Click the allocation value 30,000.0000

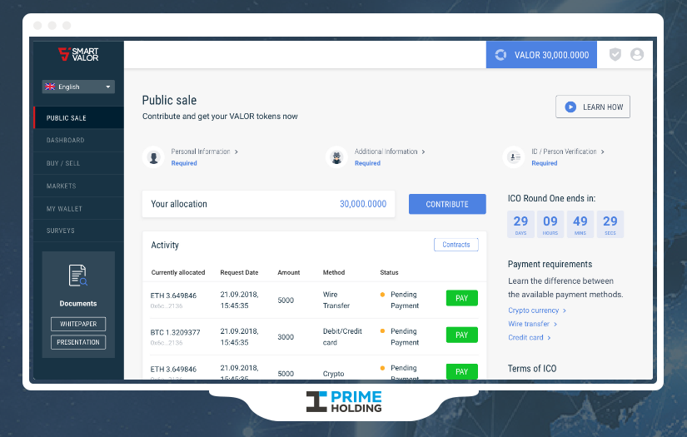[x=363, y=204]
